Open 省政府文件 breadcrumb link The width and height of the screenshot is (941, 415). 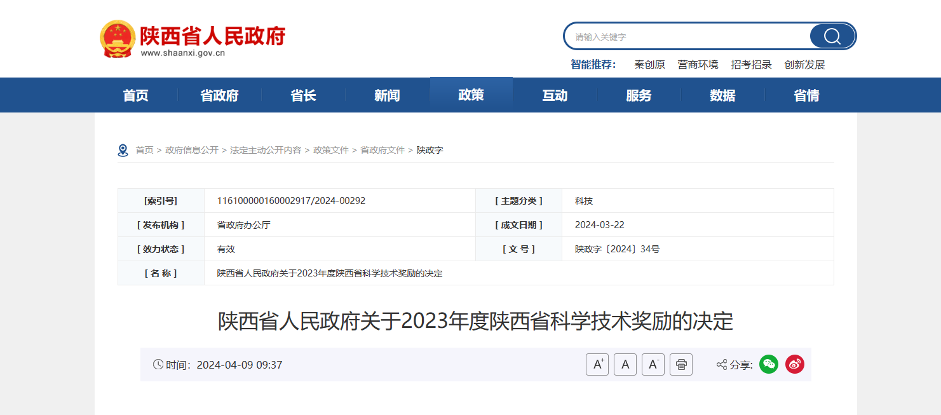tap(382, 151)
